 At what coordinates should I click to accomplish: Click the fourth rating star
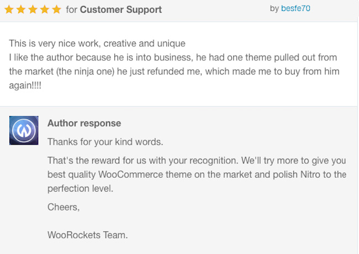[45, 9]
